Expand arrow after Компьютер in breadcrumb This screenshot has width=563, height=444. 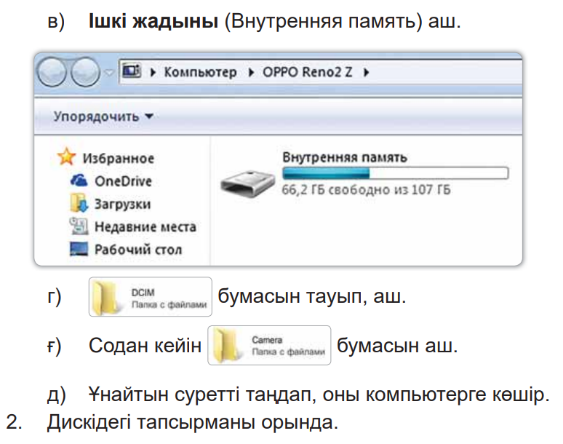coord(252,73)
